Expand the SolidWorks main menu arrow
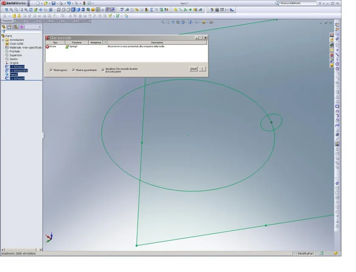 click(x=28, y=3)
